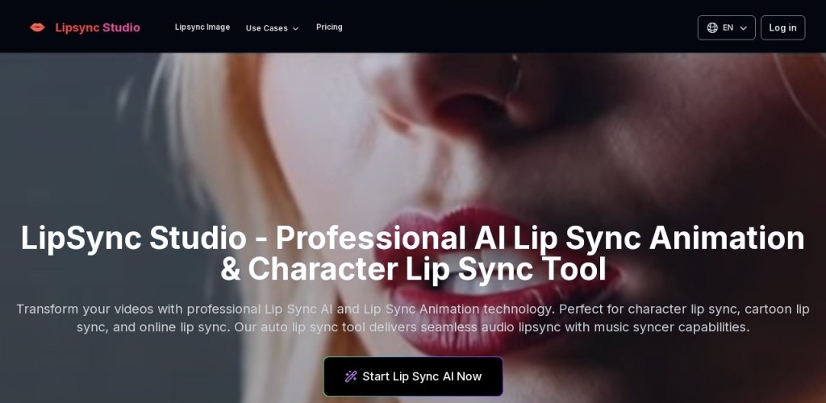Click the Log in button
This screenshot has width=826, height=403.
coord(782,28)
